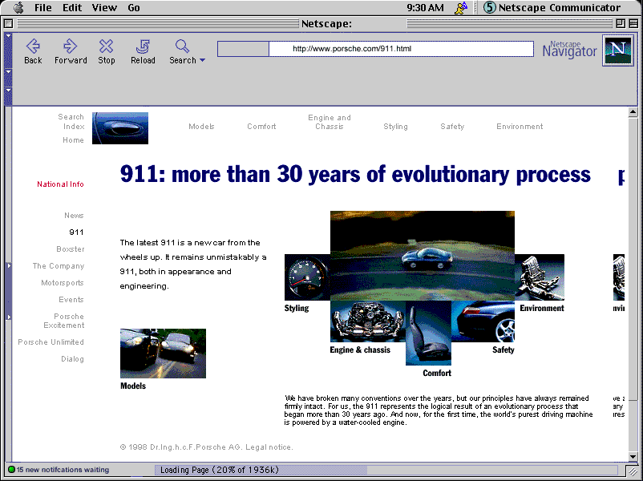Image resolution: width=643 pixels, height=481 pixels.
Task: Click the Netscape N logo icon
Action: [617, 50]
